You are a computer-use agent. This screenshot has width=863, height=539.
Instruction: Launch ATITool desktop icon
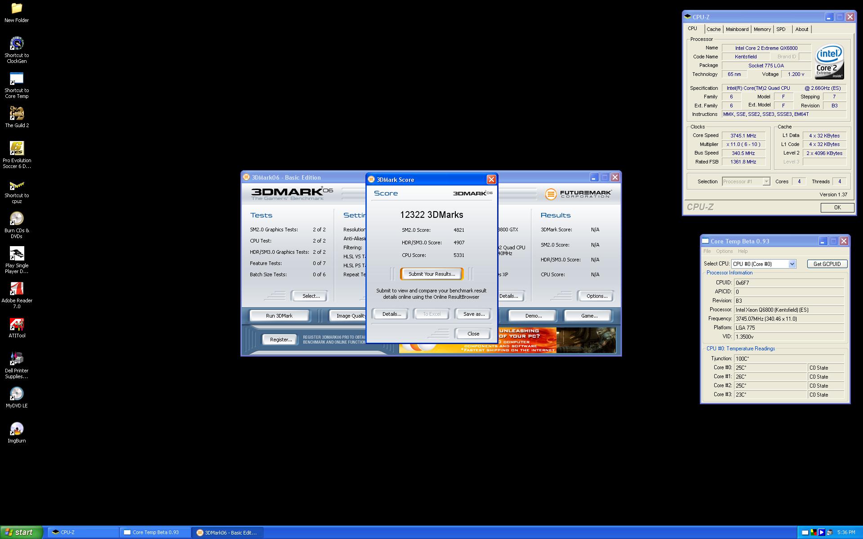[x=17, y=327]
